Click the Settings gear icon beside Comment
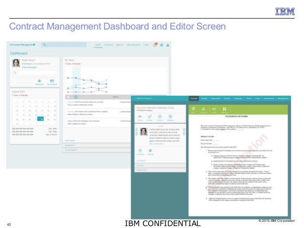 [x=150, y=150]
